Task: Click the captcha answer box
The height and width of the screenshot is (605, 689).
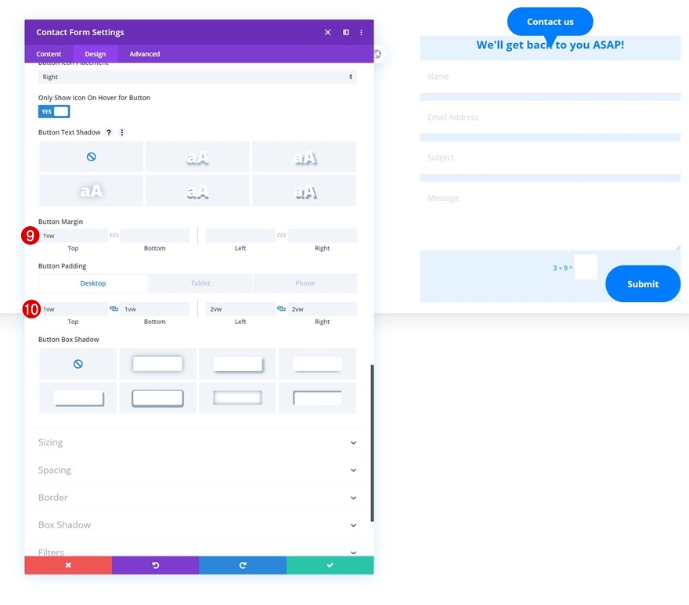Action: click(x=586, y=267)
